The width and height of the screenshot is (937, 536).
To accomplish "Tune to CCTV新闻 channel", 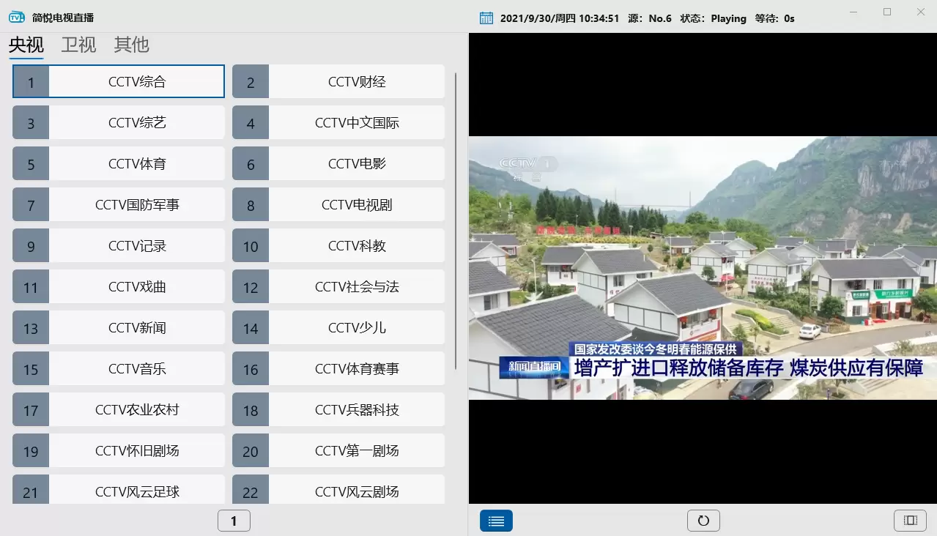I will tap(119, 327).
